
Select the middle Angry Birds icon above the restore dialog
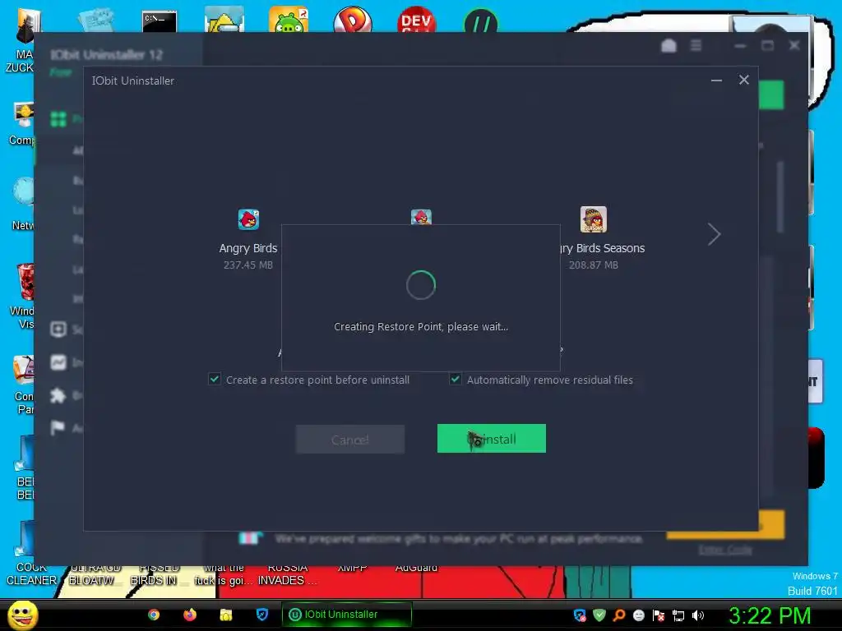point(421,217)
